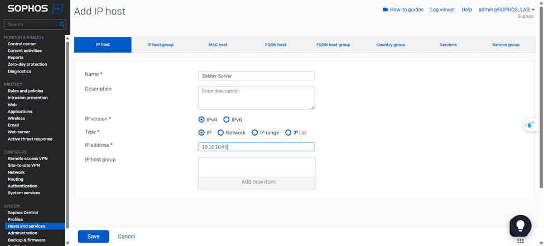544x246 pixels.
Task: Click the Cancel link
Action: coord(127,237)
